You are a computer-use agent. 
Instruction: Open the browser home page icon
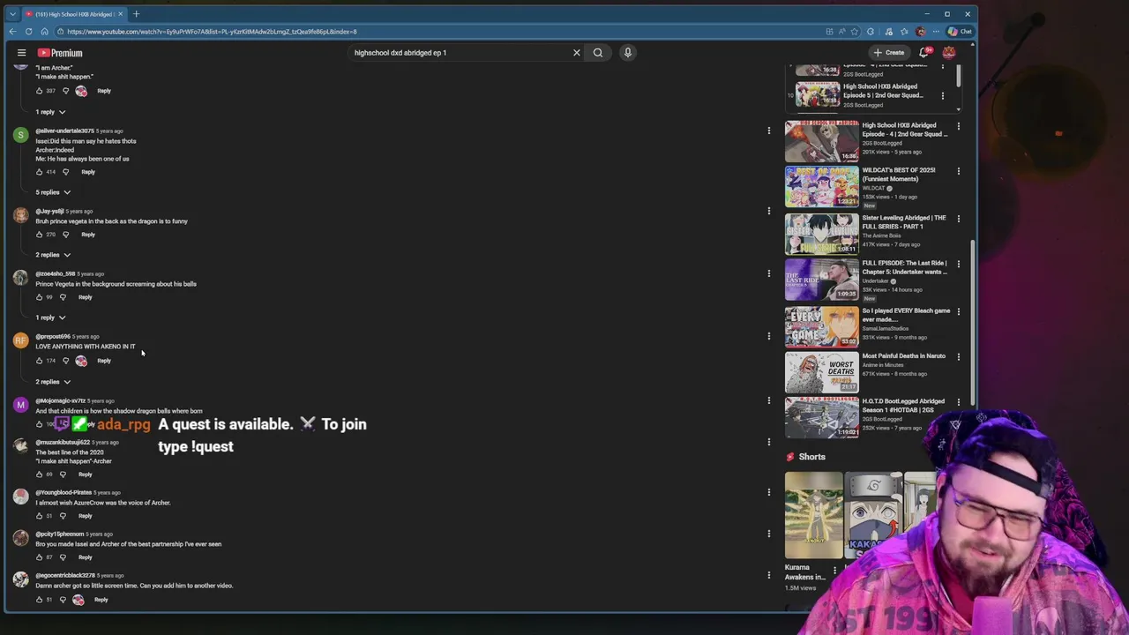tap(44, 32)
